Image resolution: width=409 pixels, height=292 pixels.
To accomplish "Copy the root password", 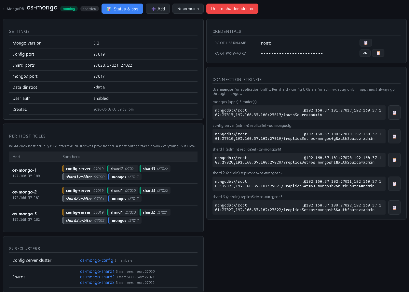I will coord(378,53).
